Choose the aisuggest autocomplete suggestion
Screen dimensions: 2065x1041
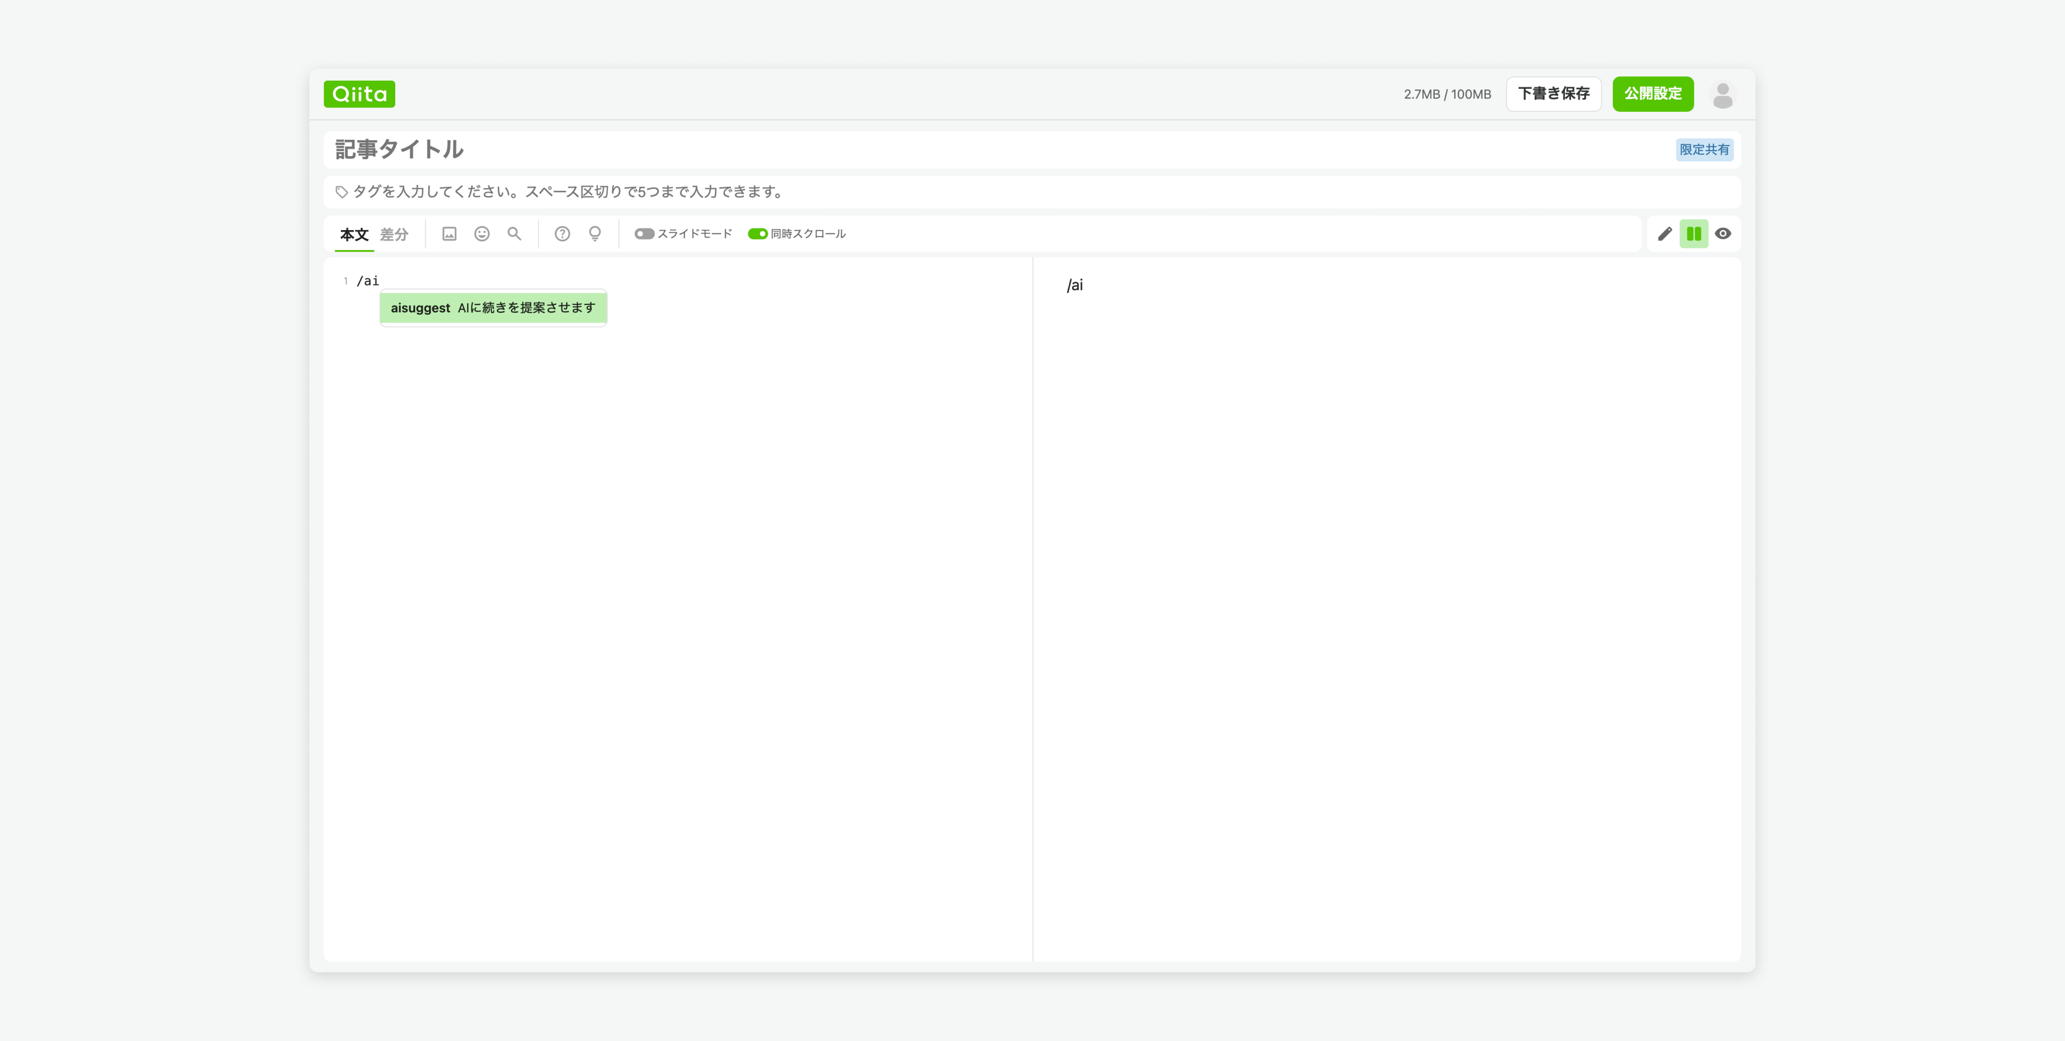point(492,308)
